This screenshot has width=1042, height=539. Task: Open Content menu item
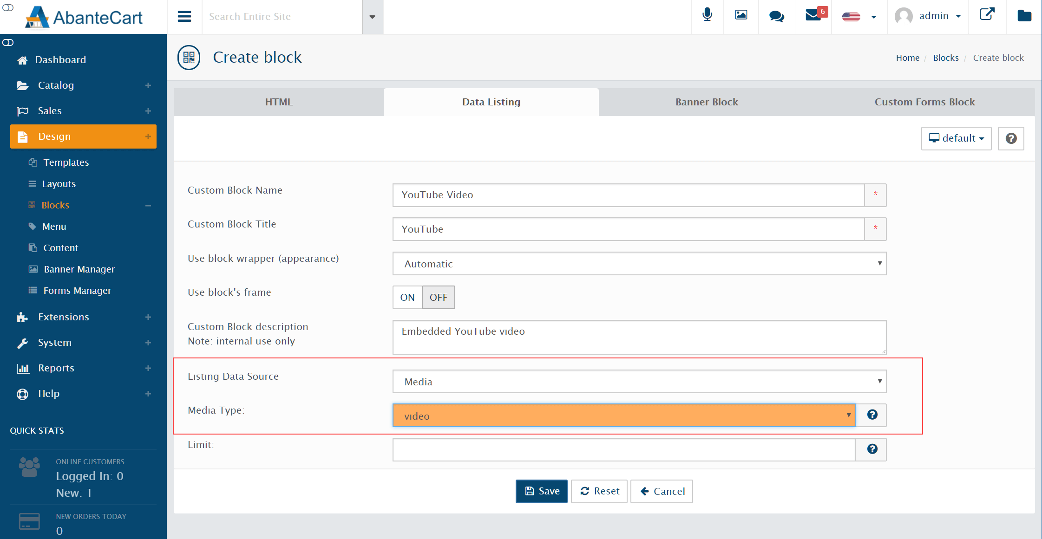[60, 248]
